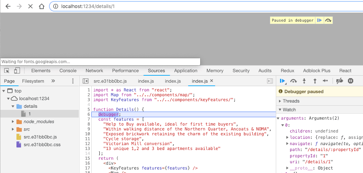The height and width of the screenshot is (173, 363).
Task: Open the Adblock Plus tab
Action: click(x=317, y=70)
